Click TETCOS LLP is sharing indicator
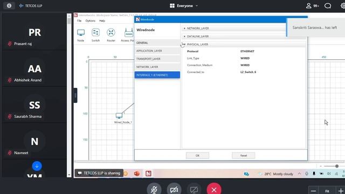The width and height of the screenshot is (345, 194). tap(99, 173)
